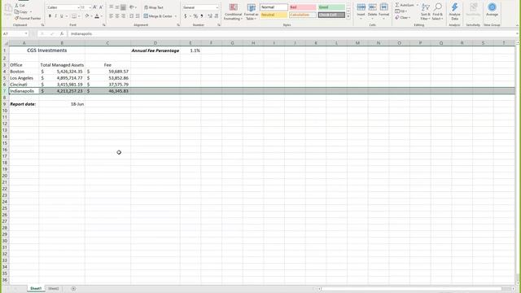The width and height of the screenshot is (521, 293).
Task: Increase the cell indent
Action: click(x=138, y=16)
